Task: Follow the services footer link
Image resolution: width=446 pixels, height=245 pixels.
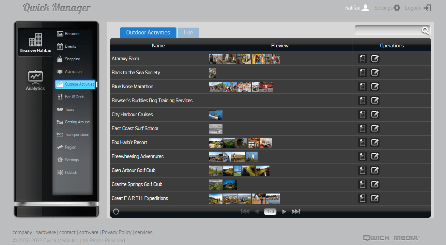Action: click(x=144, y=232)
